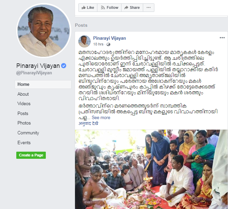Open the wedding photo in the post
Screen dimensions: 228x209
[x=151, y=169]
